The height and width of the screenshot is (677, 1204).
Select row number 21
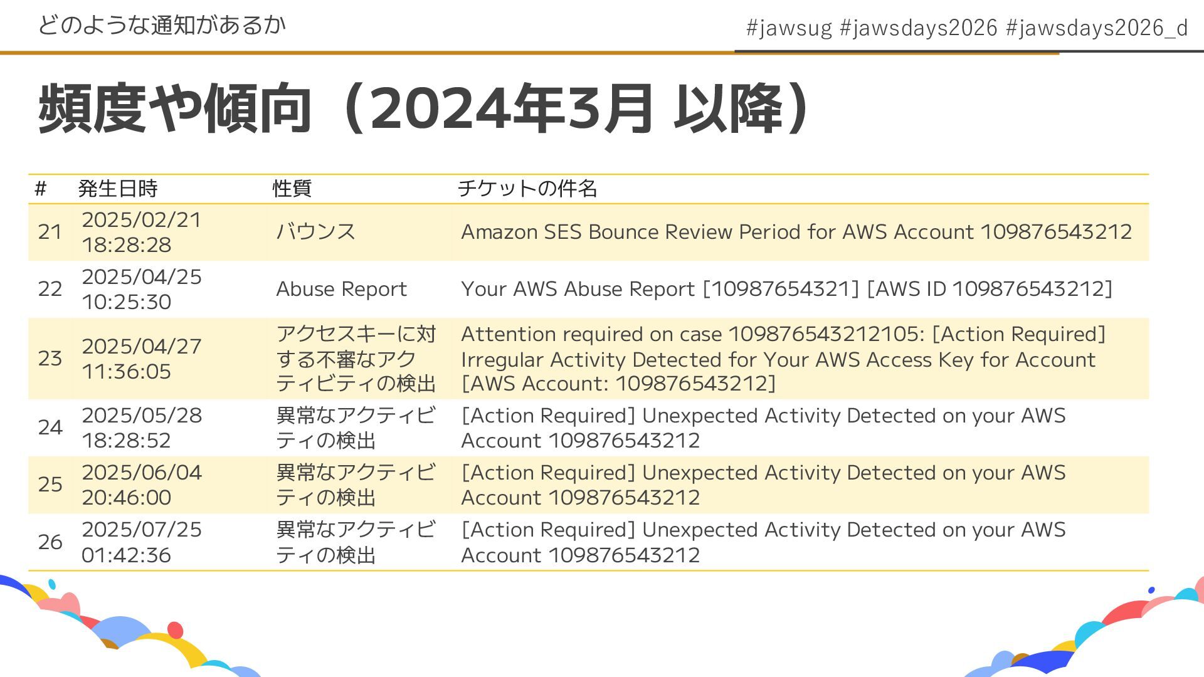point(50,232)
